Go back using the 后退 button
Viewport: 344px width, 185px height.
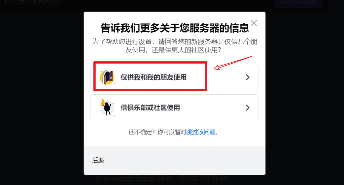[x=98, y=160]
